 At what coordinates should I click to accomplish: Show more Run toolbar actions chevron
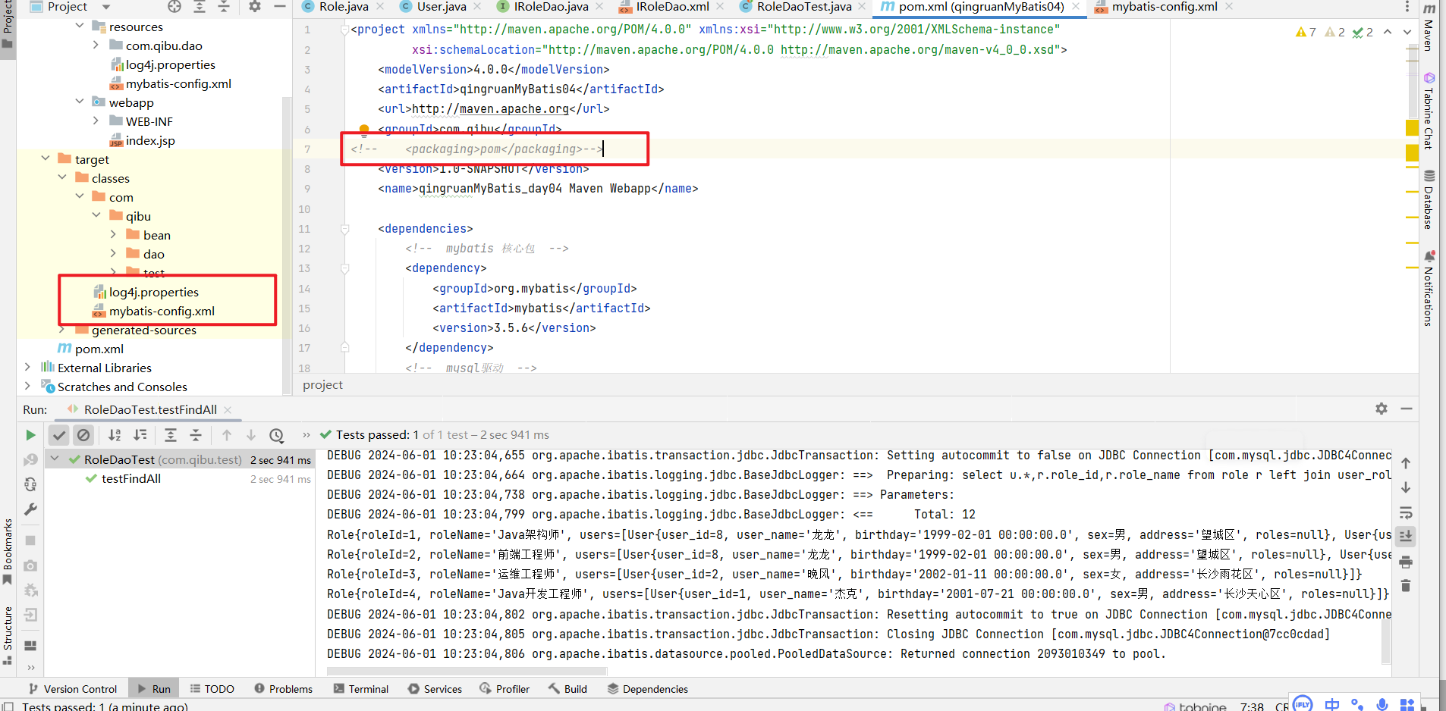click(x=306, y=435)
